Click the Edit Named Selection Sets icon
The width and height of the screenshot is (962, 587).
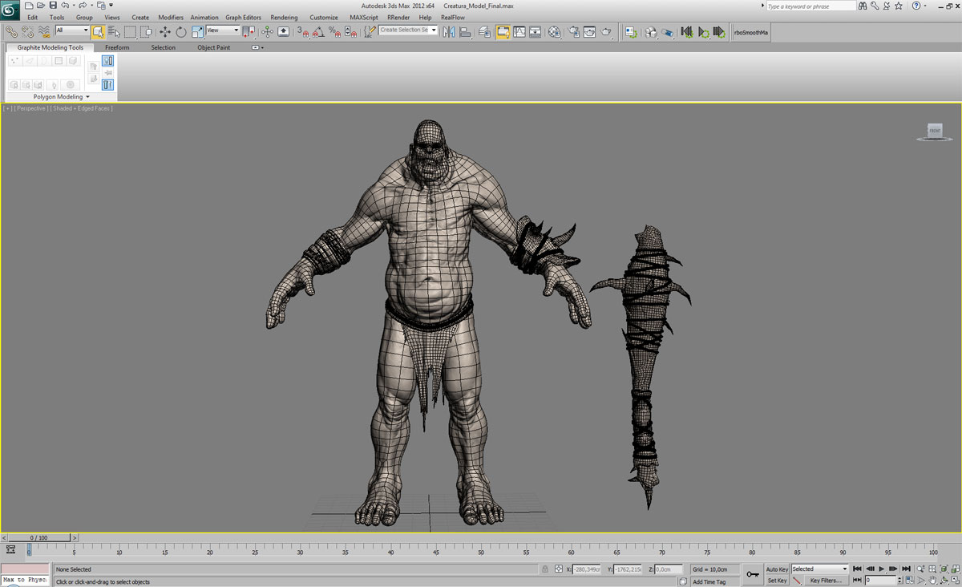point(369,32)
